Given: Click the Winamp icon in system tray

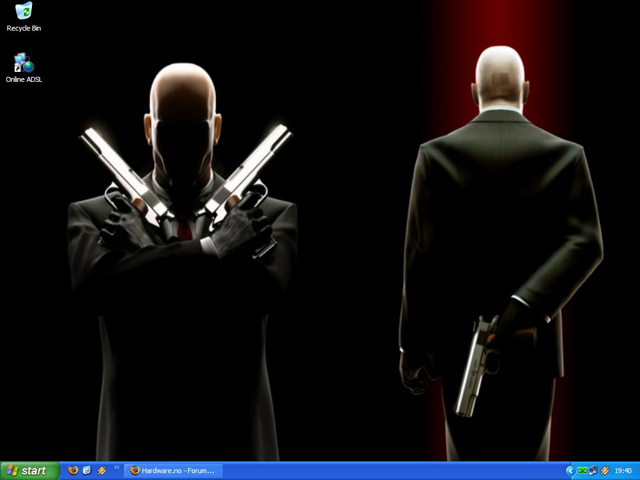Looking at the screenshot, I should pyautogui.click(x=605, y=471).
